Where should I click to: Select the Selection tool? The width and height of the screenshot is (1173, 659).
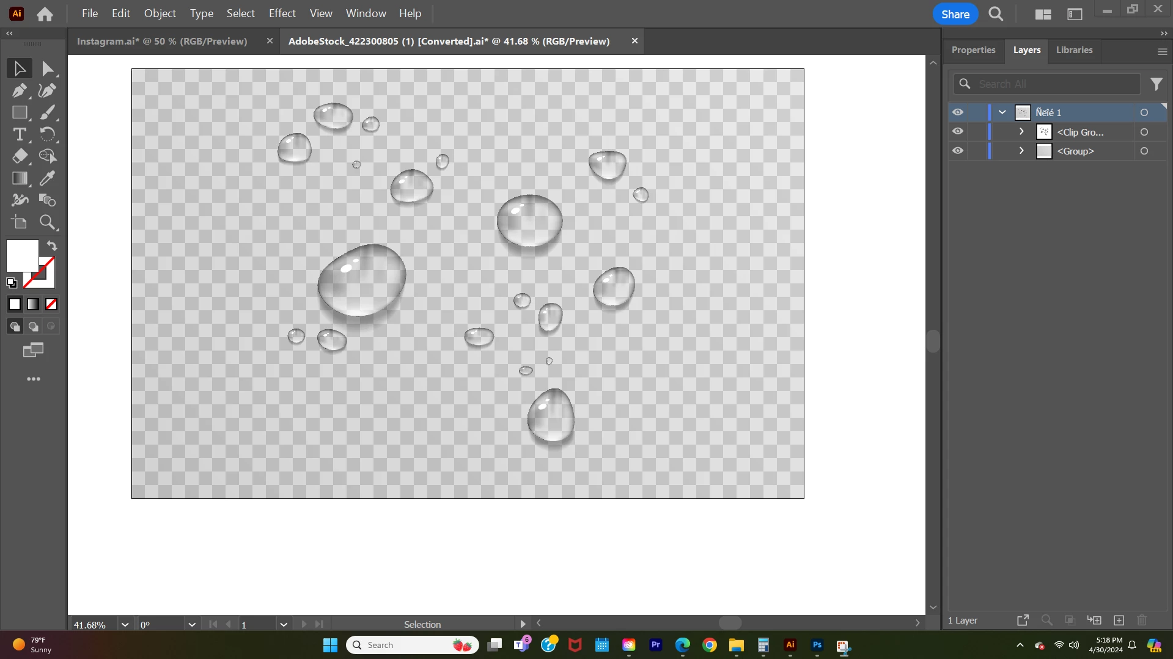coord(20,68)
